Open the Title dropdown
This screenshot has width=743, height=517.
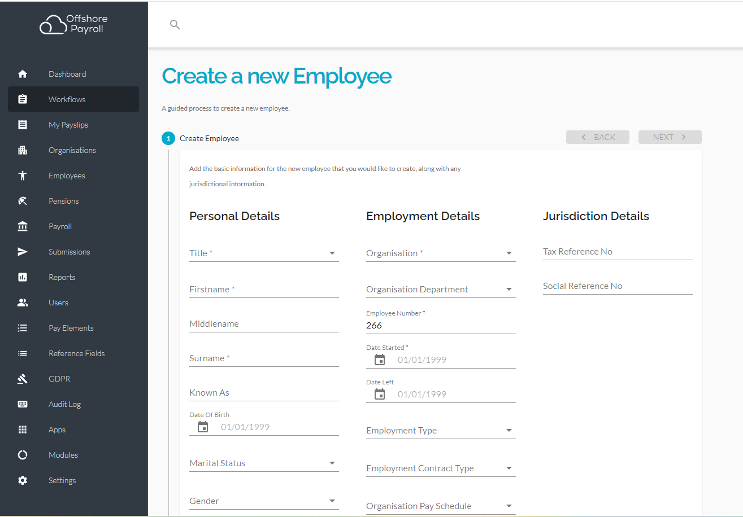(x=264, y=253)
